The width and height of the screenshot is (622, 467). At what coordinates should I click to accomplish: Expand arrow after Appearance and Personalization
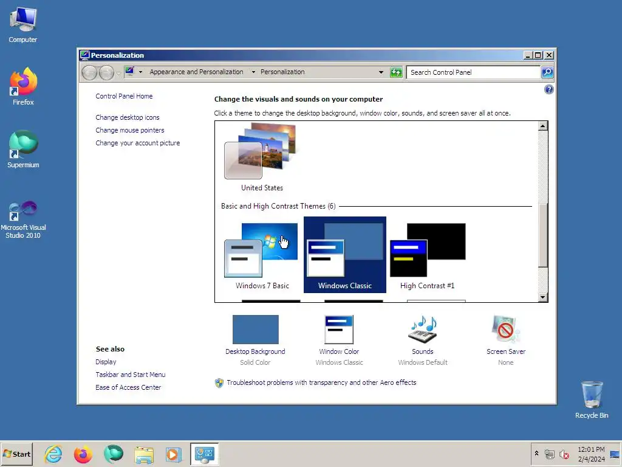(x=253, y=72)
